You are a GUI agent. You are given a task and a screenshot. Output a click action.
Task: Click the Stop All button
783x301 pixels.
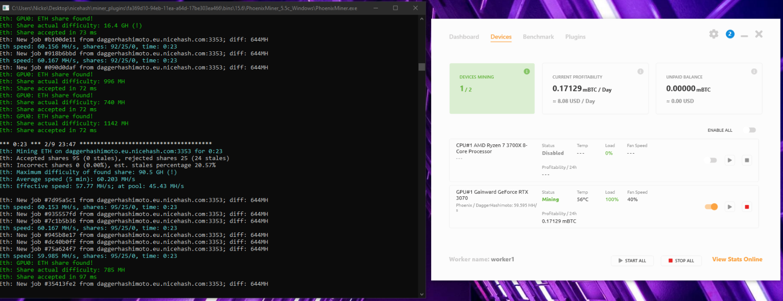pyautogui.click(x=681, y=261)
